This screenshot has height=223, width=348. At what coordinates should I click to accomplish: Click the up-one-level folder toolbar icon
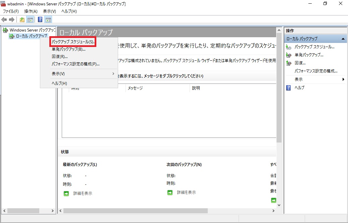[x=22, y=20]
